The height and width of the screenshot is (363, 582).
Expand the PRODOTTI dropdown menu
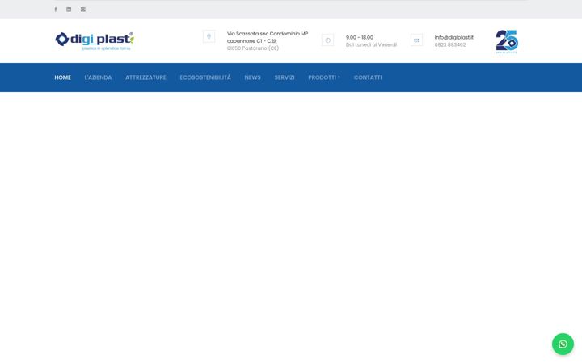pos(324,77)
